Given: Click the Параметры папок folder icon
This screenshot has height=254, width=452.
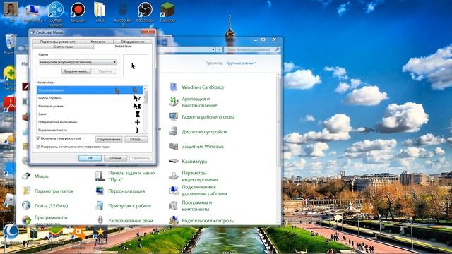Looking at the screenshot, I should (x=26, y=190).
